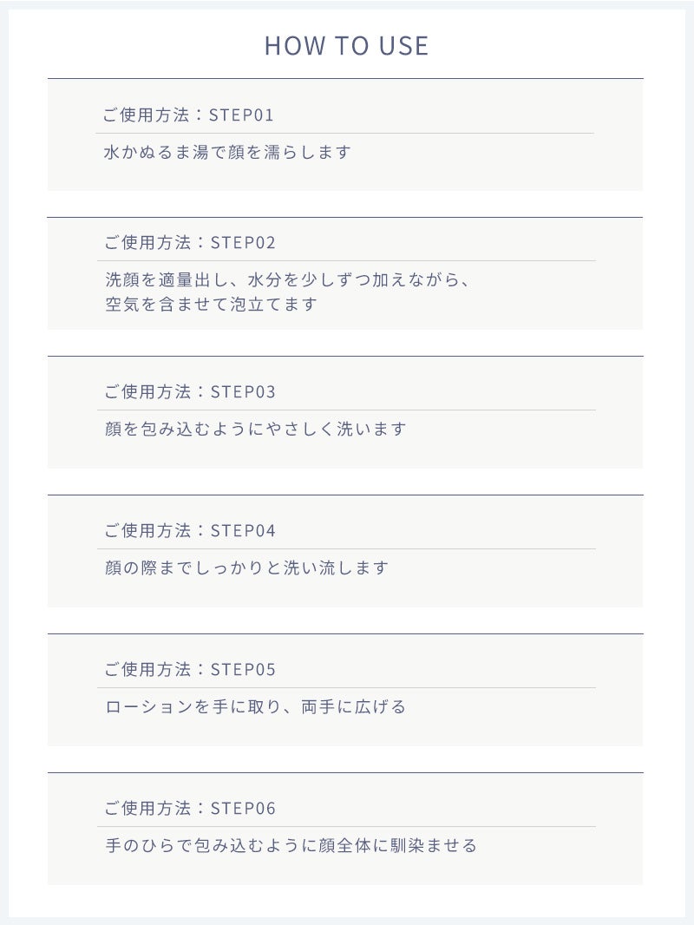Select the ご使用方法：STEP05 title
The height and width of the screenshot is (925, 694).
tap(190, 669)
